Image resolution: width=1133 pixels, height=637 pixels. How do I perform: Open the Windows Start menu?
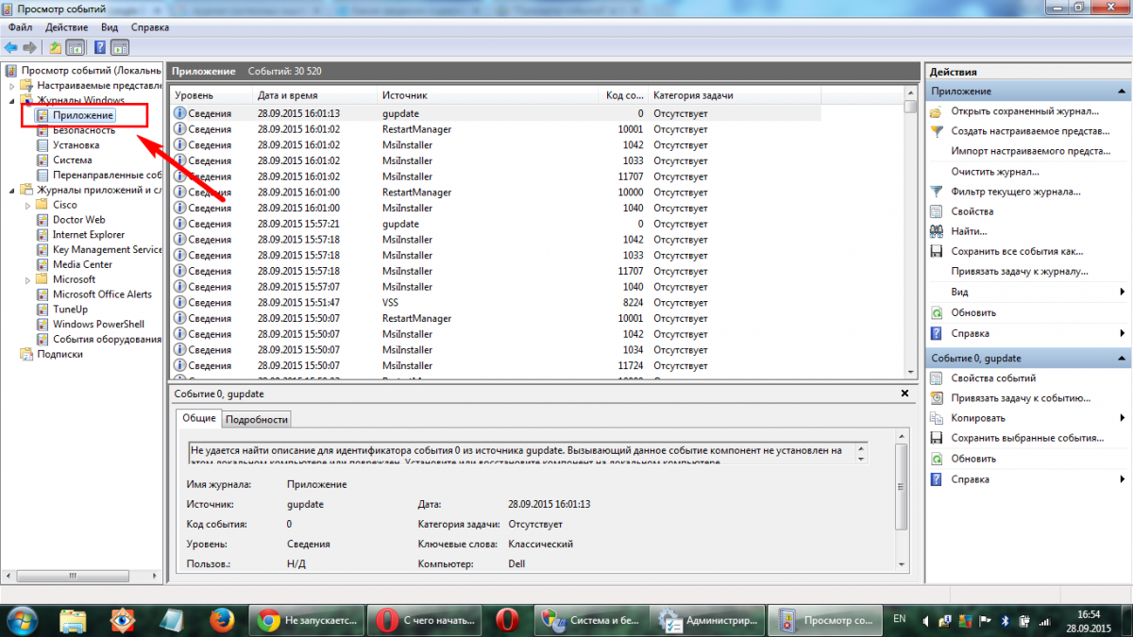[x=23, y=620]
